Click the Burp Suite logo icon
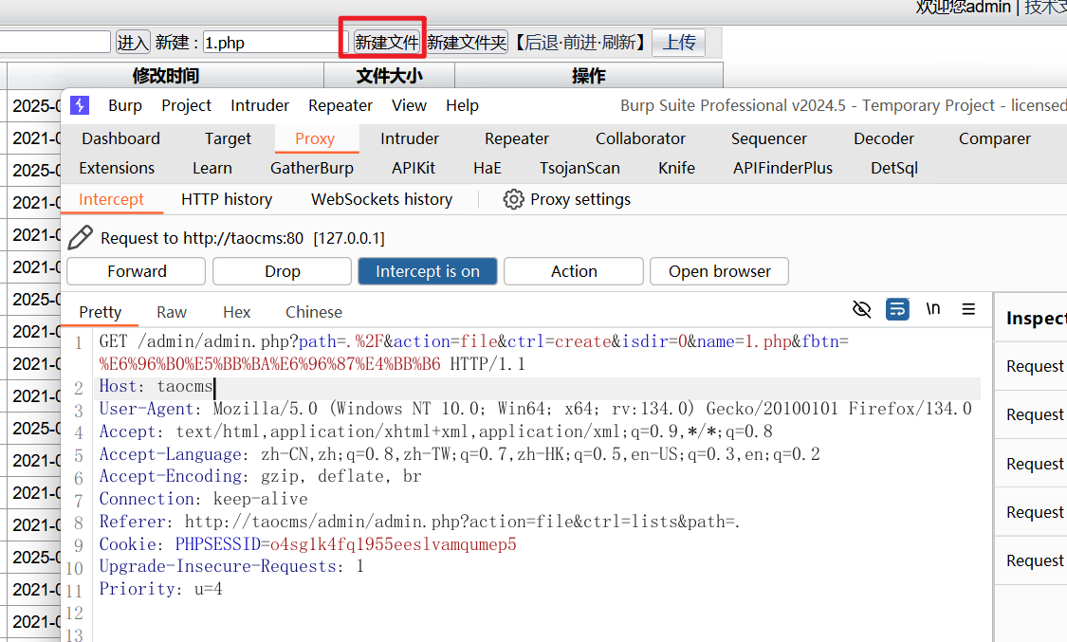The height and width of the screenshot is (642, 1067). (80, 105)
